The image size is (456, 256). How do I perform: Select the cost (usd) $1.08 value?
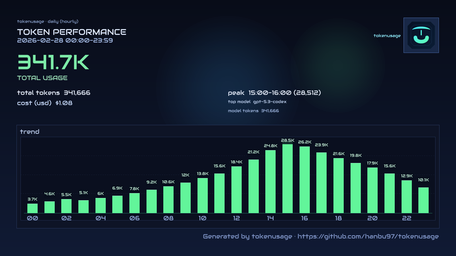(x=45, y=103)
